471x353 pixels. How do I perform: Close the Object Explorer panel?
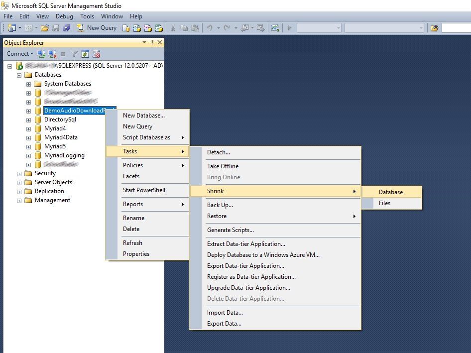(x=160, y=42)
